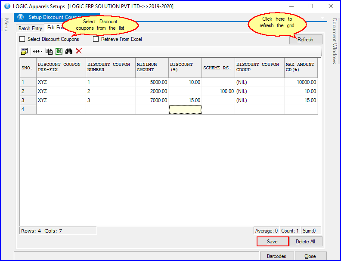Click the binoculars find icon
The width and height of the screenshot is (341, 261).
point(69,51)
